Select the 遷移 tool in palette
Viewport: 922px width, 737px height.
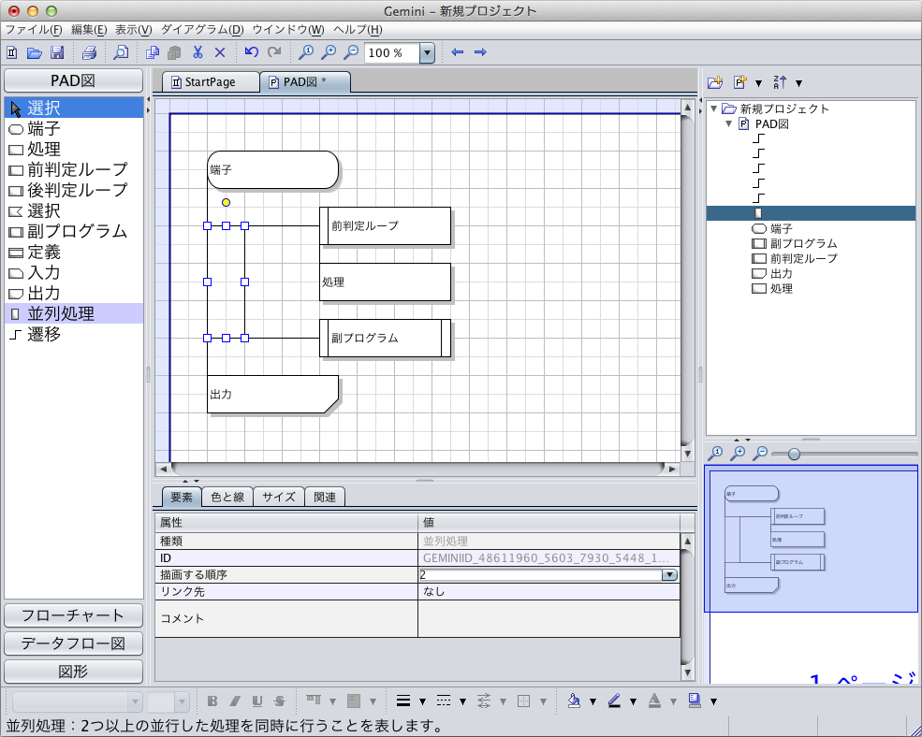pos(74,335)
